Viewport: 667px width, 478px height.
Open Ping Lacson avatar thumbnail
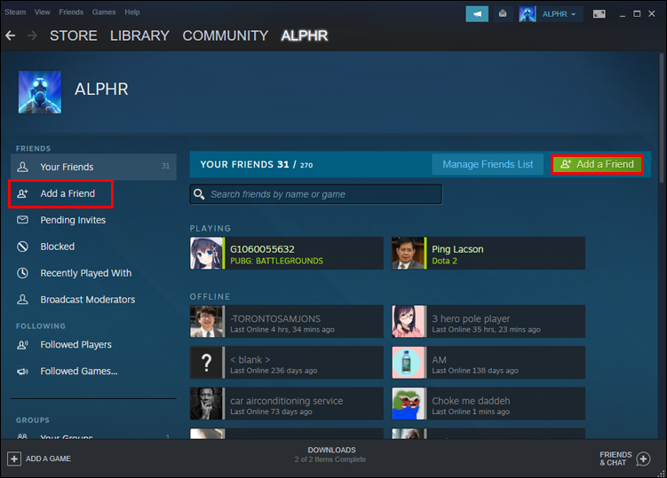coord(408,254)
